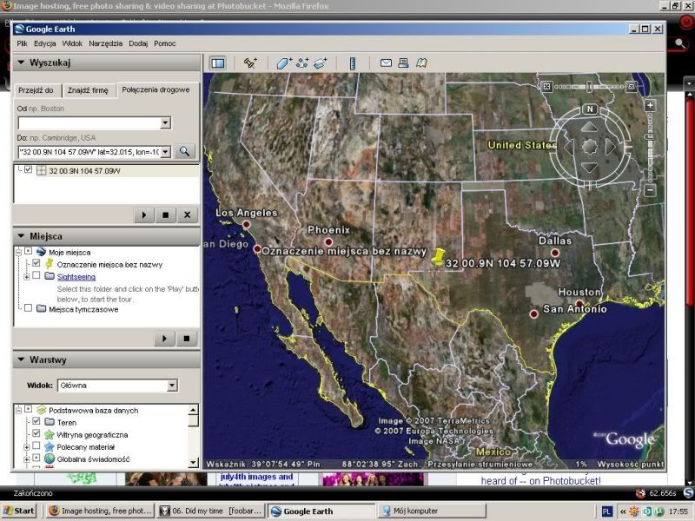Uncheck the 32 00.9N 104 57.09W result
This screenshot has height=521, width=695.
click(x=29, y=169)
